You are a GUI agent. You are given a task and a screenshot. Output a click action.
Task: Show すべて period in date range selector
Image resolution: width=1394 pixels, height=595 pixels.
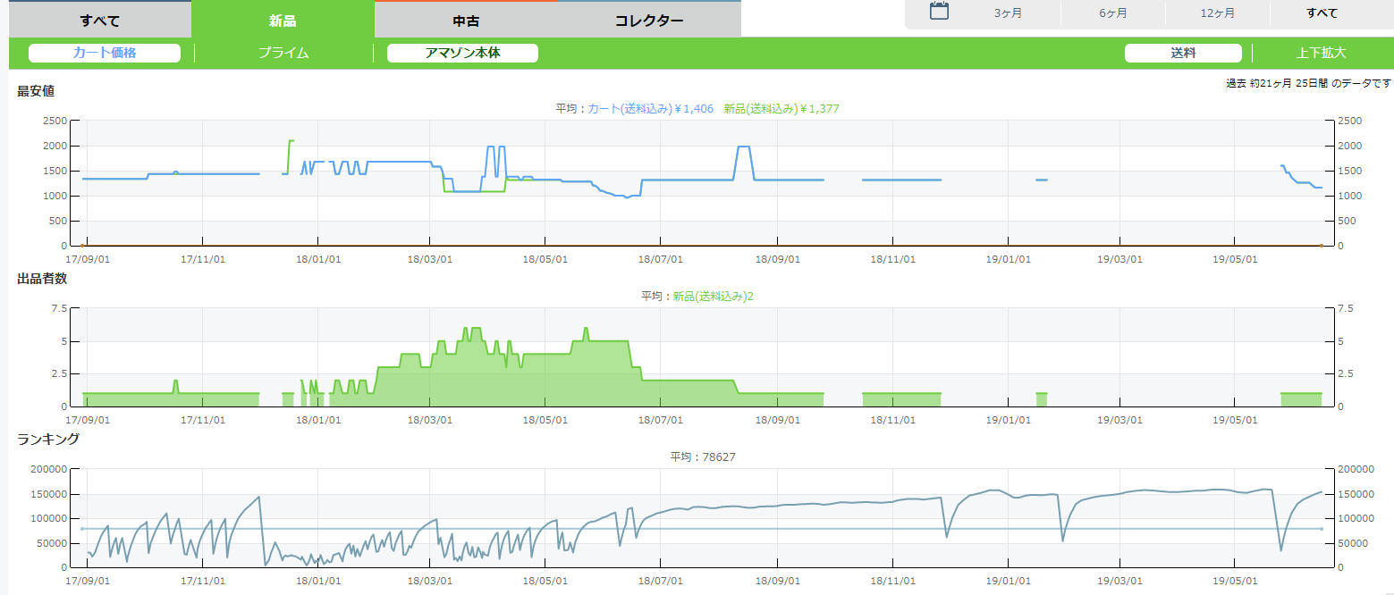click(x=1322, y=13)
